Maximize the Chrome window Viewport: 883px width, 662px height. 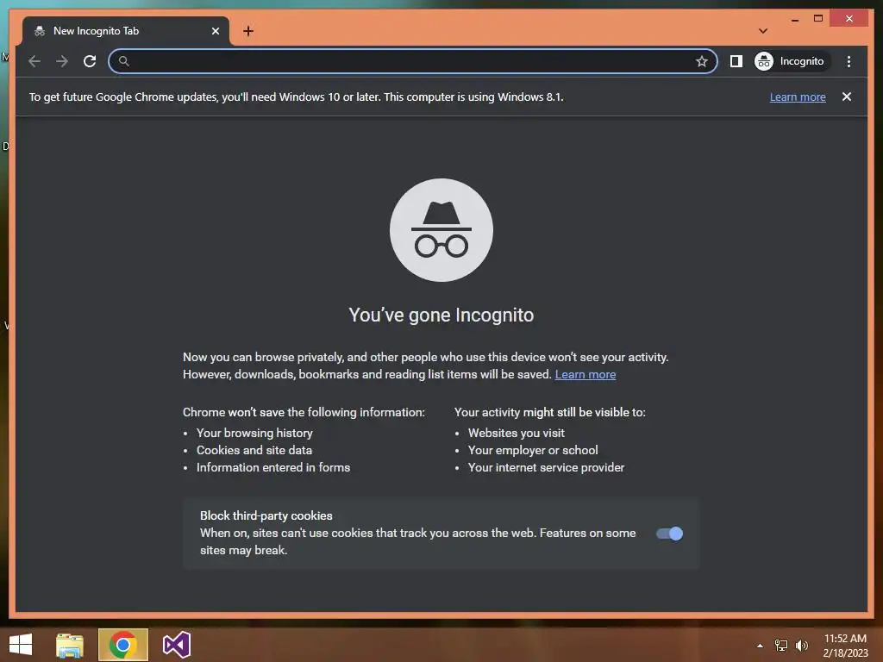(x=818, y=19)
